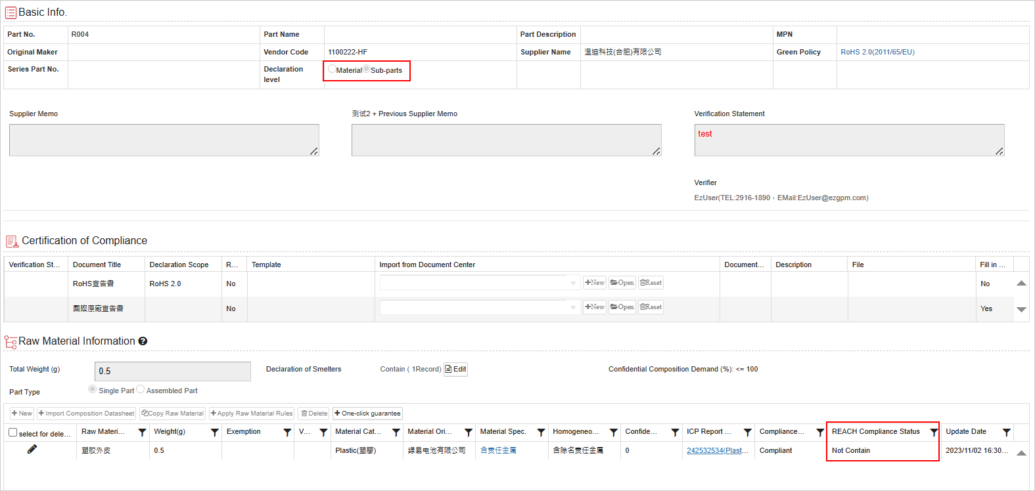Screen dimensions: 1035x491
Task: Tick the select for delete checkbox
Action: tap(13, 433)
